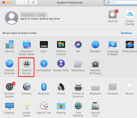This screenshot has width=137, height=118.
Task: Go back with the left arrow button
Action: click(19, 3)
